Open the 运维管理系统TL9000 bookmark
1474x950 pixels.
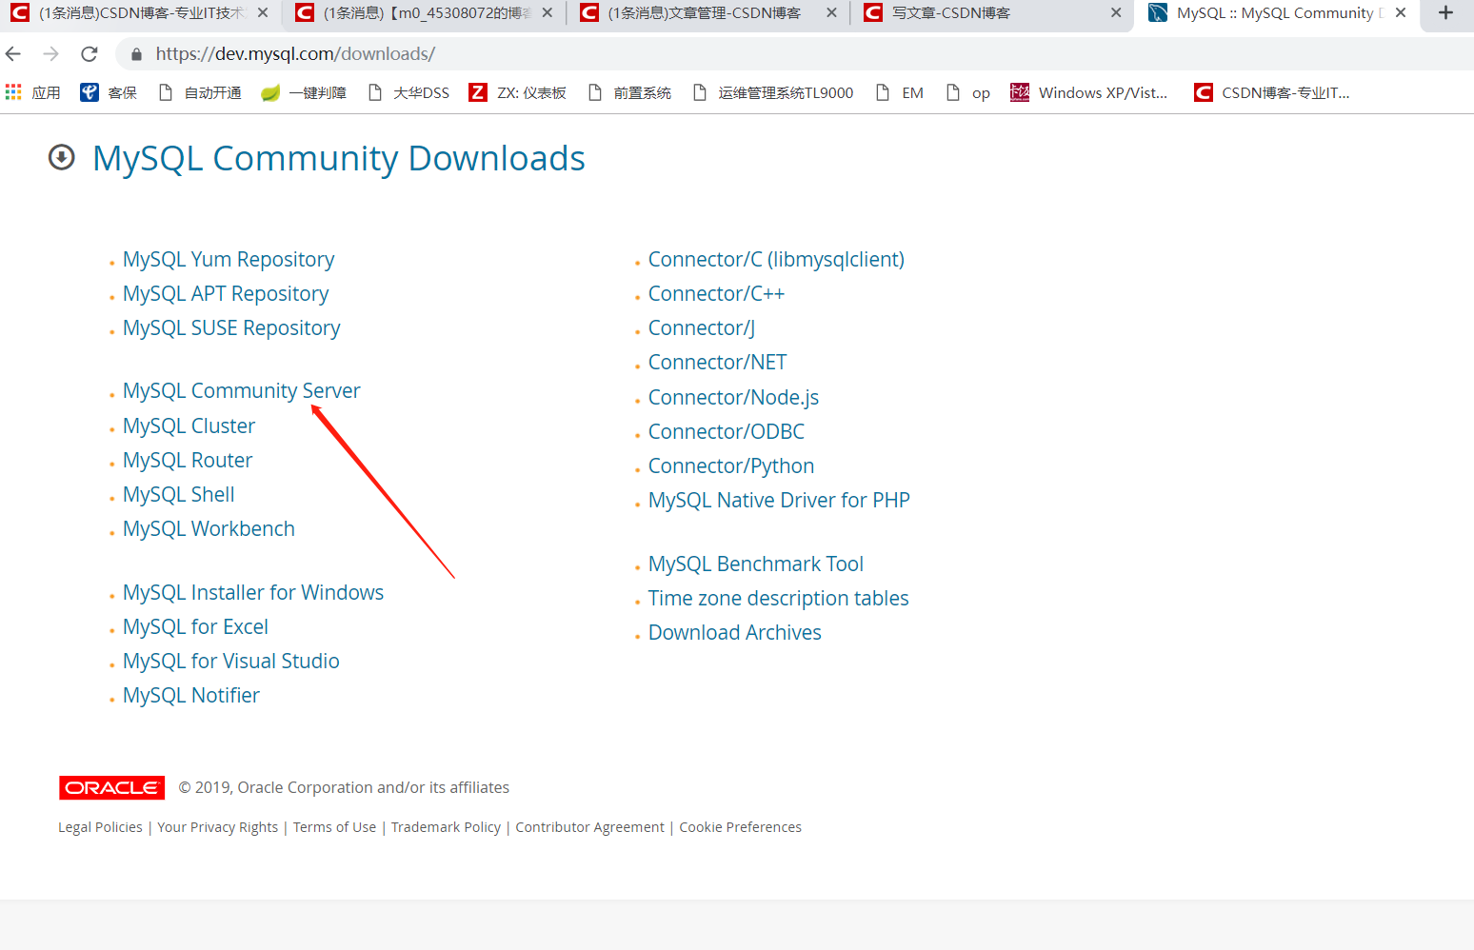(x=773, y=92)
